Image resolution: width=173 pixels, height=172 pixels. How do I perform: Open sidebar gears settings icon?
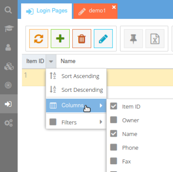point(9,123)
